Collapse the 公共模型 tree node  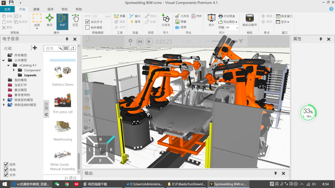[4, 60]
